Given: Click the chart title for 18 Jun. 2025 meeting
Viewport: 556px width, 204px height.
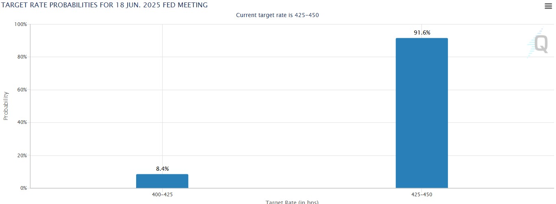Looking at the screenshot, I should (x=104, y=5).
